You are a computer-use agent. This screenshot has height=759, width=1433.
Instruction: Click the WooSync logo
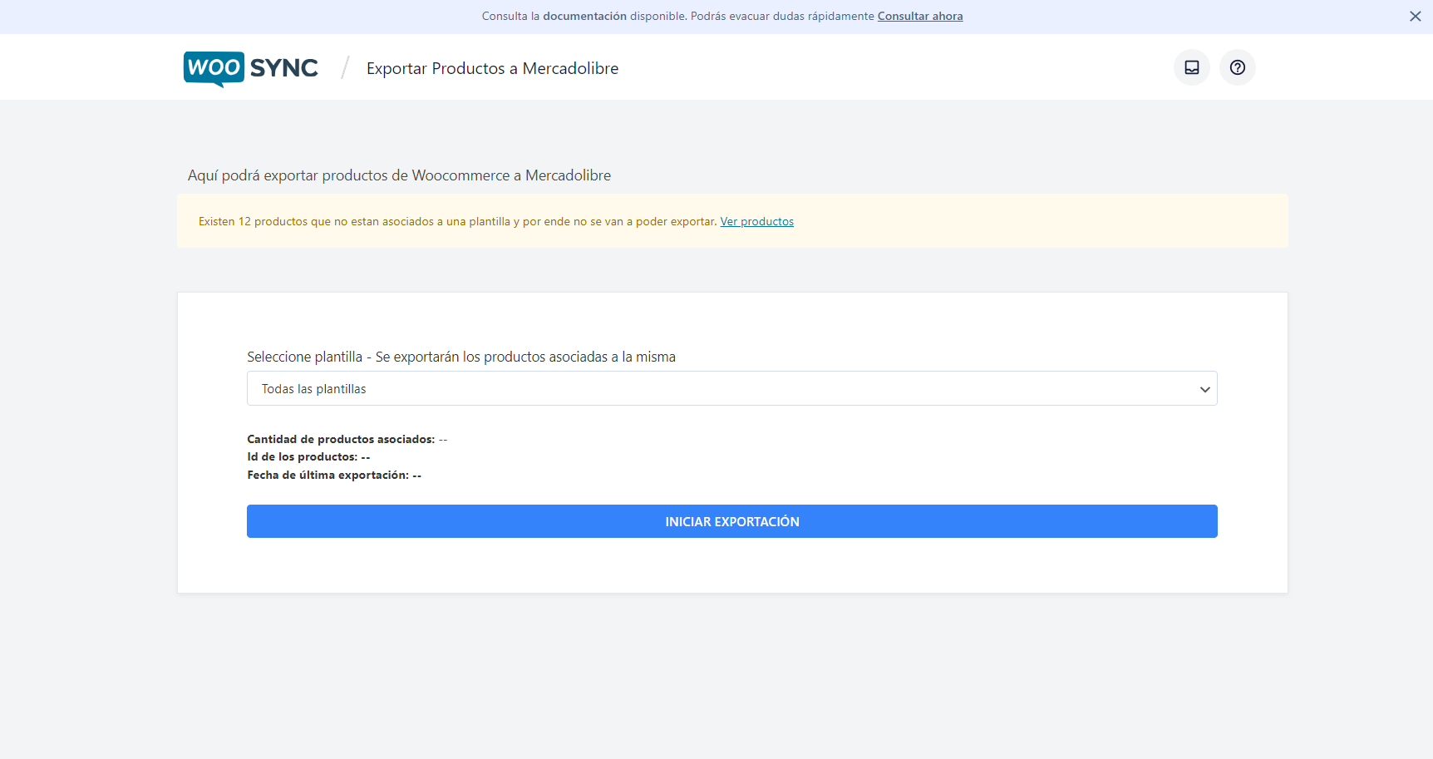pyautogui.click(x=251, y=68)
